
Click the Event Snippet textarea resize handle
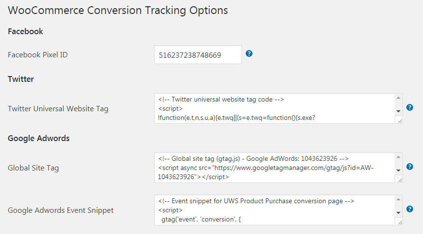[400, 222]
